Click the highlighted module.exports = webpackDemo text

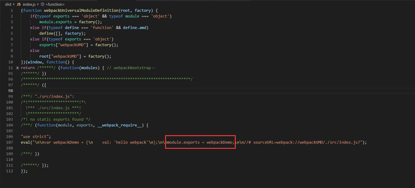pyautogui.click(x=200, y=142)
